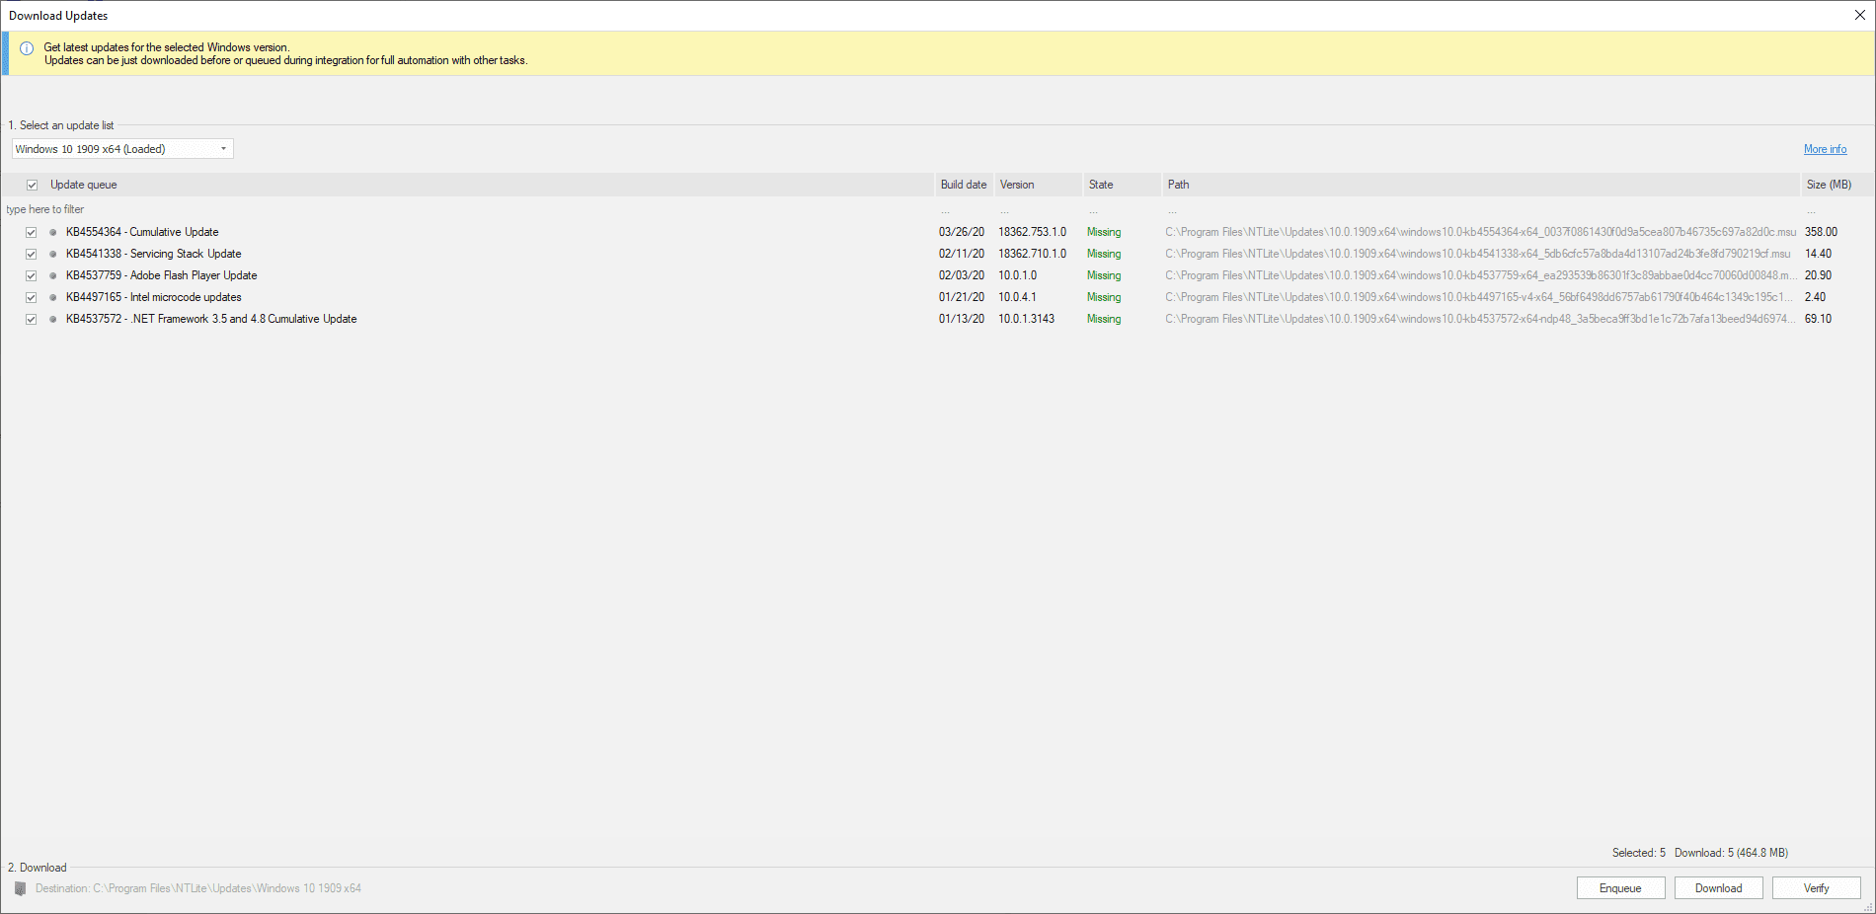Click the Verify button
1876x914 pixels.
click(1816, 887)
